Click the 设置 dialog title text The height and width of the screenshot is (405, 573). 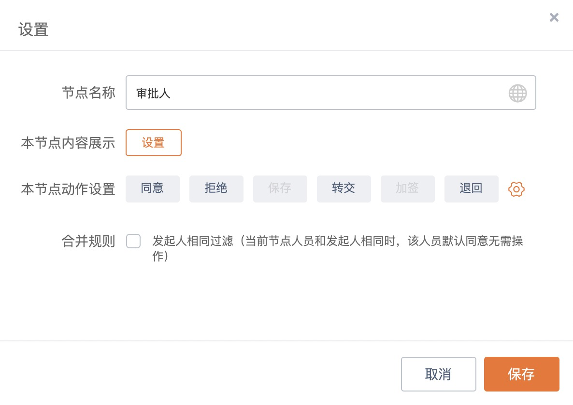click(x=33, y=29)
